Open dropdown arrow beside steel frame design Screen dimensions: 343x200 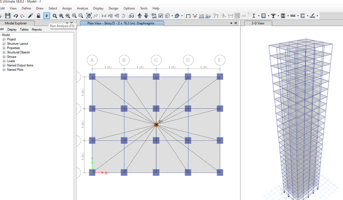coord(259,16)
